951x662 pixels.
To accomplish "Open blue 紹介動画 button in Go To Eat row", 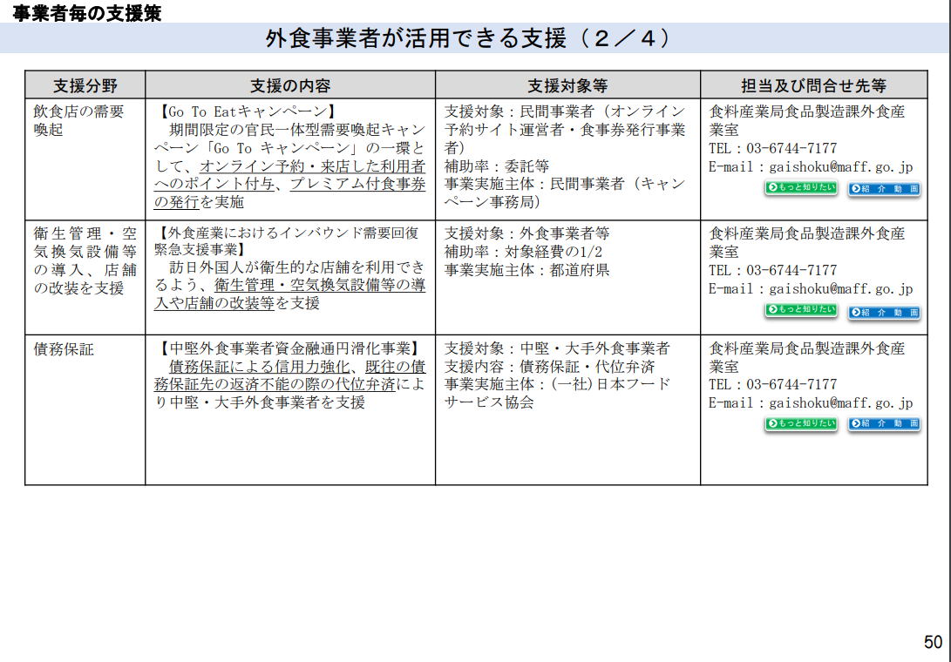I will 884,189.
